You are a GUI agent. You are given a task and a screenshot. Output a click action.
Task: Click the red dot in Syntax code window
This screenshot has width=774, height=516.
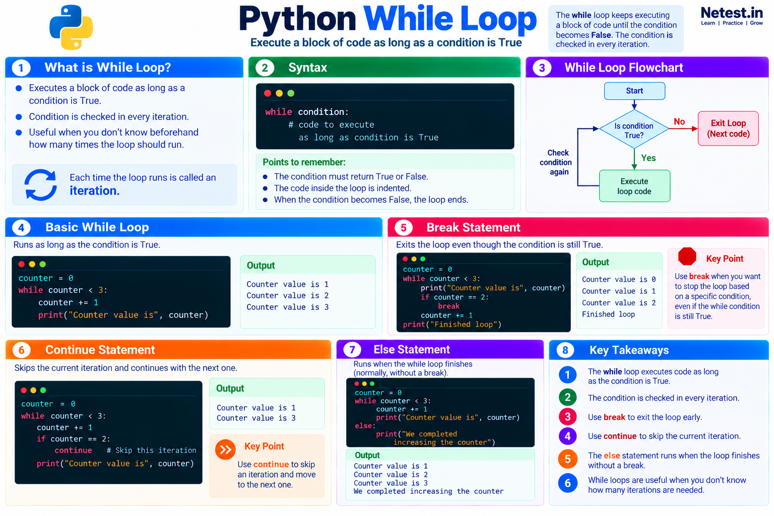(x=268, y=93)
